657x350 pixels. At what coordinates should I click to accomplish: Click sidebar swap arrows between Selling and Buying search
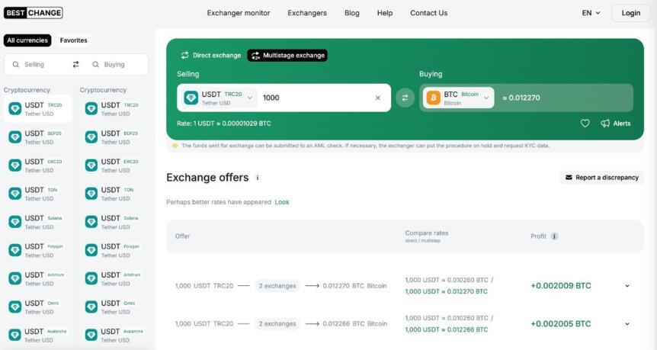click(75, 65)
